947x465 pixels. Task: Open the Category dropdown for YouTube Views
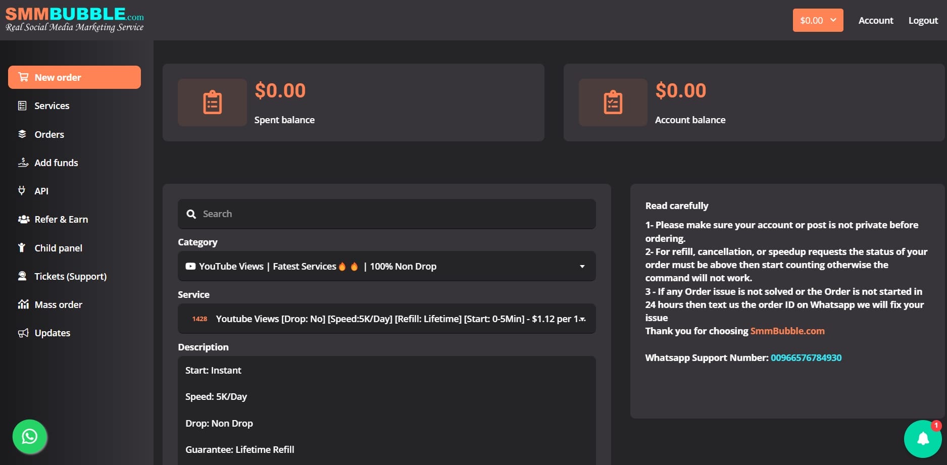pyautogui.click(x=386, y=266)
